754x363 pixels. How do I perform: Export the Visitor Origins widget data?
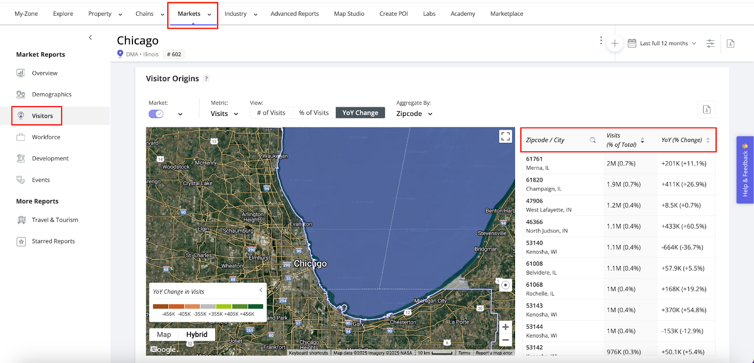click(706, 109)
